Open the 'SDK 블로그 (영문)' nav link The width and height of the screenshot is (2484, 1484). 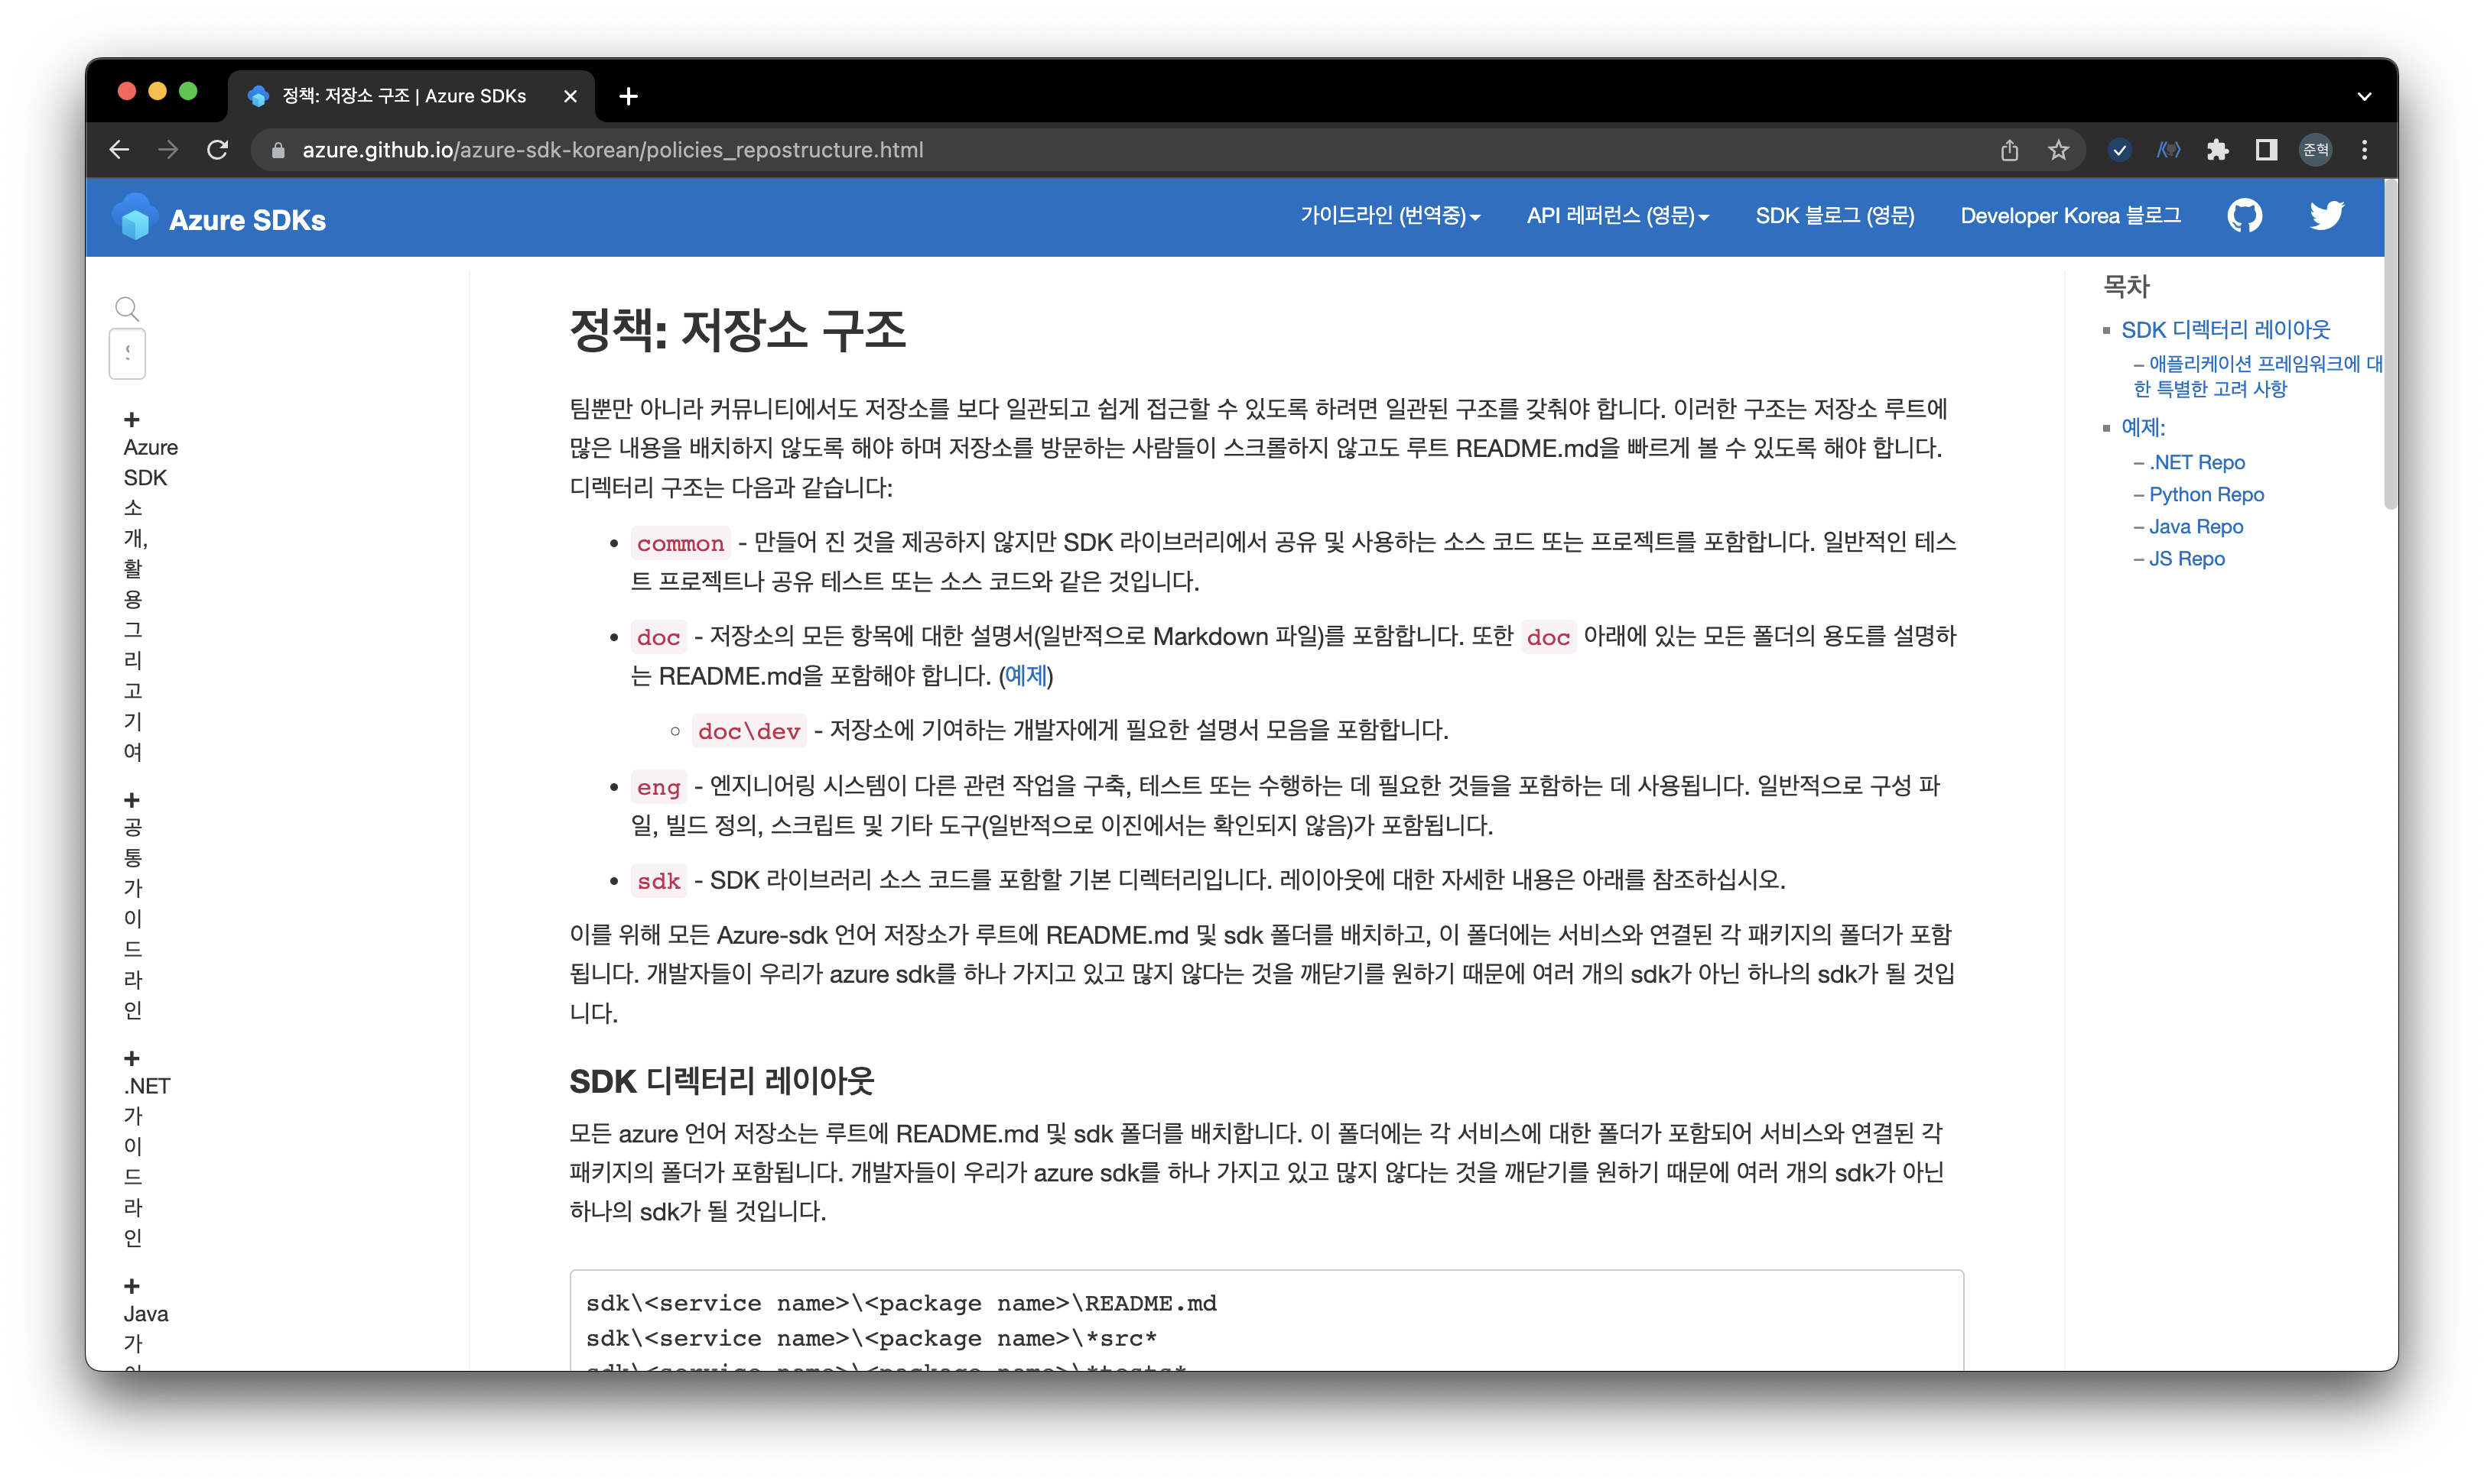click(x=1835, y=216)
